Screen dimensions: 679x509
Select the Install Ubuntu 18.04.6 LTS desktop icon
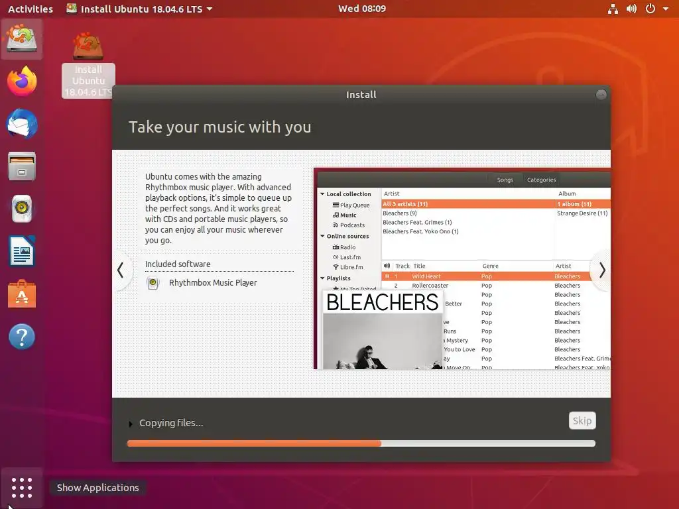[x=88, y=65]
